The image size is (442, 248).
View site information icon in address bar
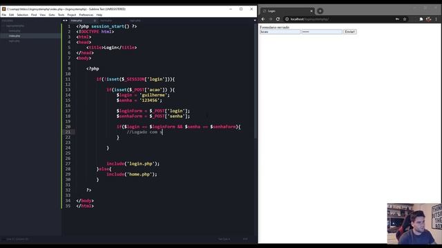(287, 19)
